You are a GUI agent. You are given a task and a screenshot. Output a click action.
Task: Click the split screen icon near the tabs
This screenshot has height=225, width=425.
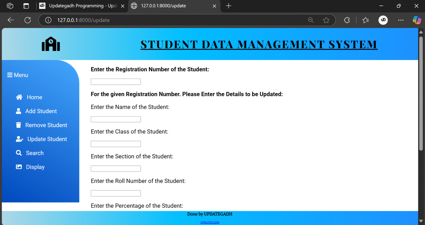point(26,6)
